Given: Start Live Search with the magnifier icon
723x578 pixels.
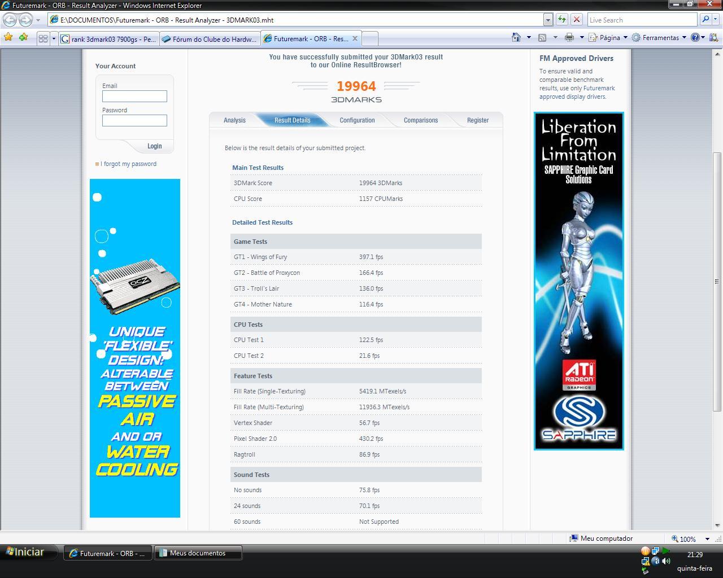Looking at the screenshot, I should tap(705, 20).
